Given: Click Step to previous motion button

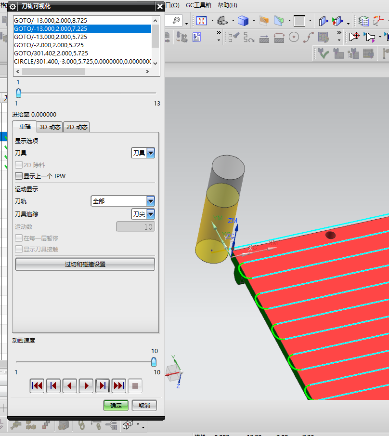Looking at the screenshot, I should [53, 386].
